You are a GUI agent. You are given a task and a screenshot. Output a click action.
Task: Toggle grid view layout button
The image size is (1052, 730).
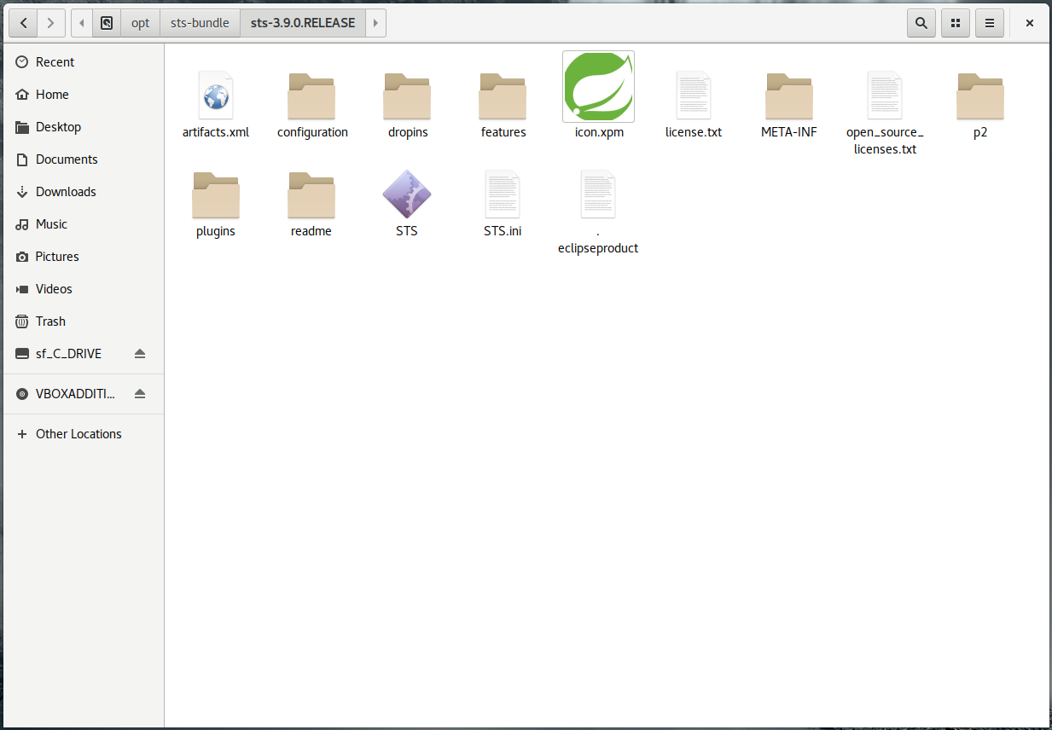(955, 23)
